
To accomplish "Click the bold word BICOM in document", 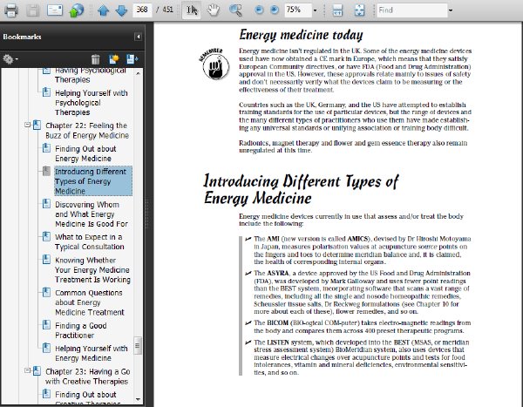I will point(277,323).
